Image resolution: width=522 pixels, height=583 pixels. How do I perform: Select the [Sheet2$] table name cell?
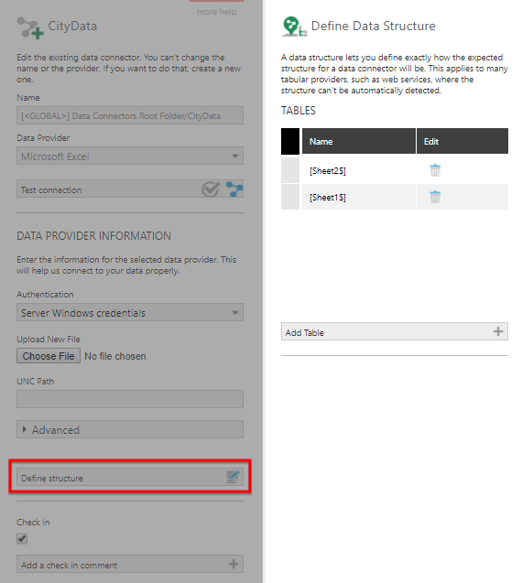[x=359, y=170]
